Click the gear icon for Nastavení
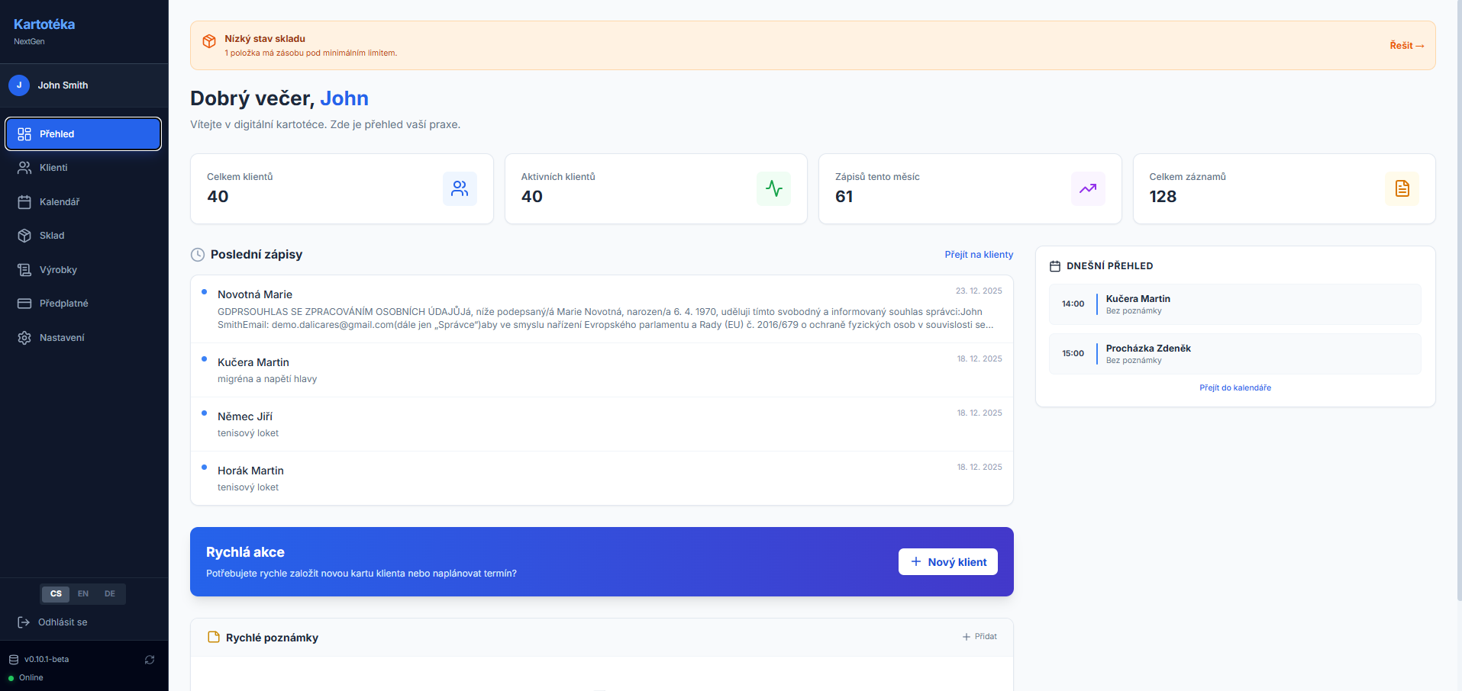 (x=24, y=338)
